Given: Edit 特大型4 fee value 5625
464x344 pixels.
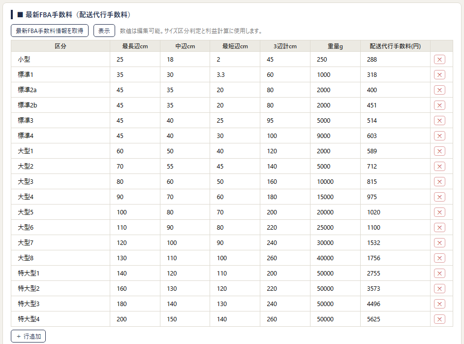Looking at the screenshot, I should [x=395, y=319].
